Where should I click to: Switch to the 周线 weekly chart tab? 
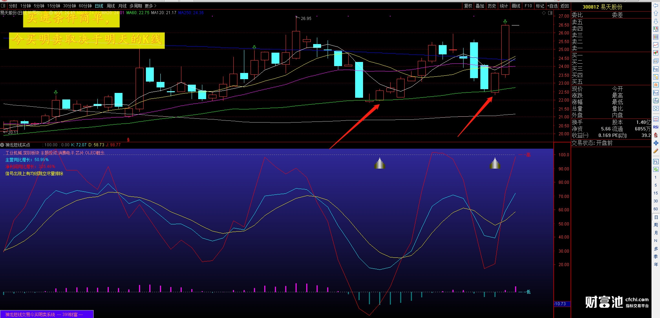pyautogui.click(x=111, y=6)
